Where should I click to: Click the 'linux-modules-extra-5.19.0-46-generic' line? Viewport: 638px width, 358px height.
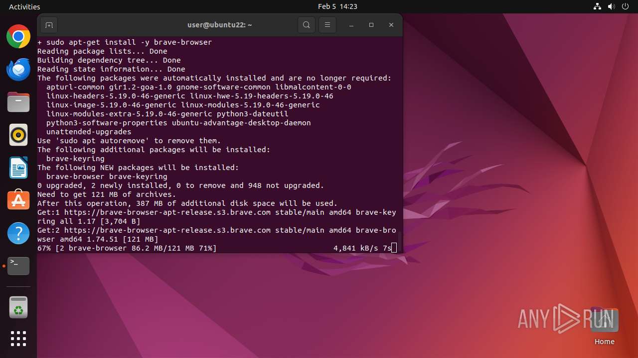point(167,114)
